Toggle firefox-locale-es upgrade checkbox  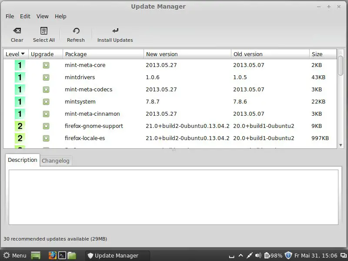tap(46, 138)
